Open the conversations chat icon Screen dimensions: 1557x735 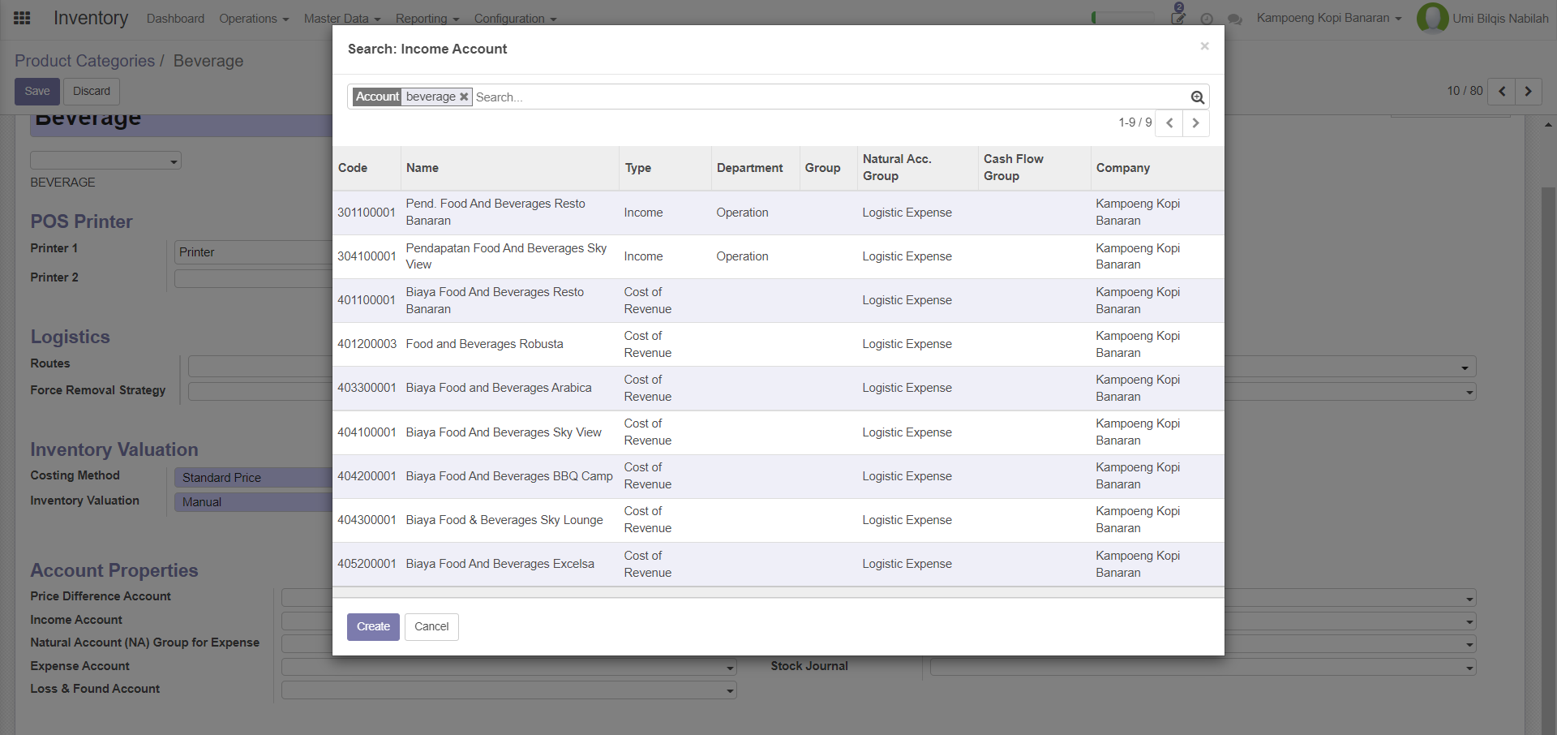[x=1234, y=19]
